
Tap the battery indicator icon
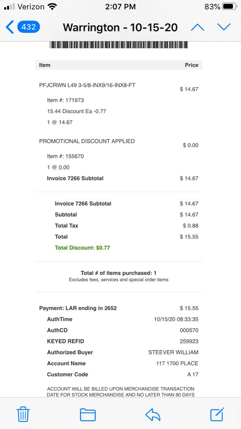click(230, 7)
